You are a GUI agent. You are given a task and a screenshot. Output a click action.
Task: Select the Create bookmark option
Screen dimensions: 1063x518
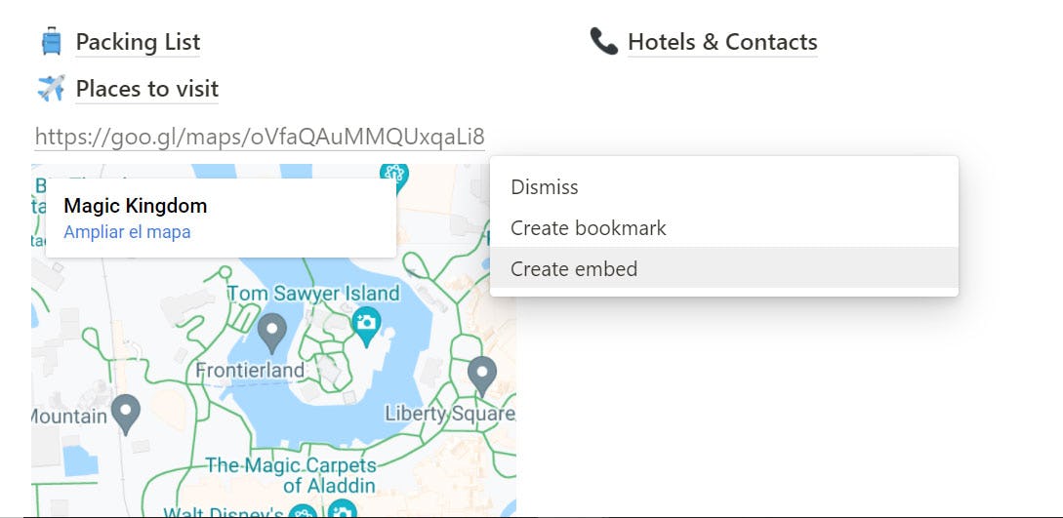coord(589,227)
